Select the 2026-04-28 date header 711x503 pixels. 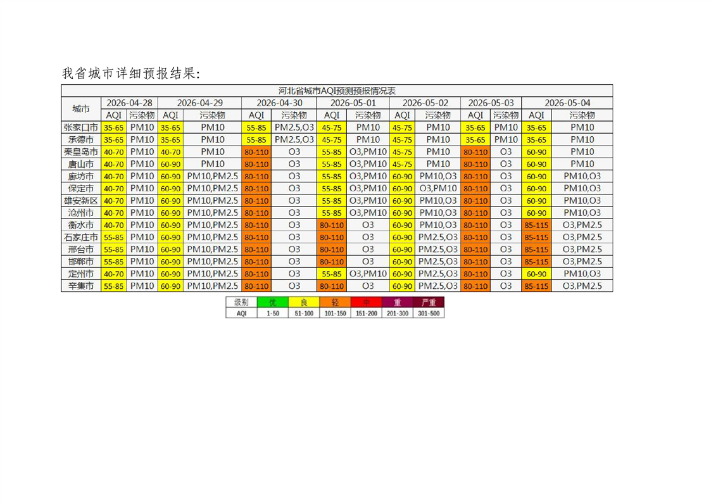(x=129, y=103)
